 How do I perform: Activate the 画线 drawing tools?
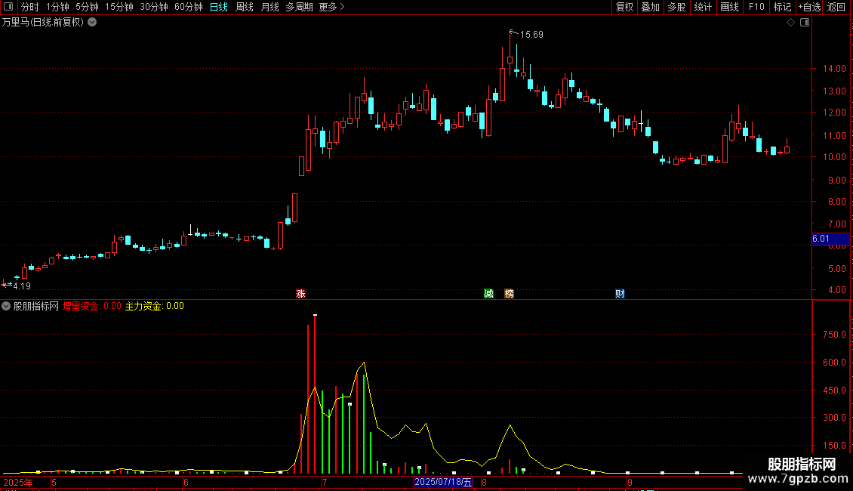729,7
